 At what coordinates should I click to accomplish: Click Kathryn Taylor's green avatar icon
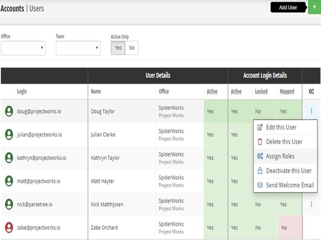[9, 158]
